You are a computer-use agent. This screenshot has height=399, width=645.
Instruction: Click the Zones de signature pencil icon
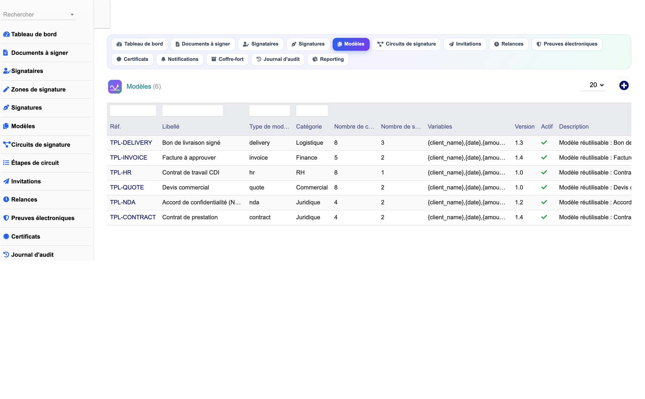click(x=6, y=89)
